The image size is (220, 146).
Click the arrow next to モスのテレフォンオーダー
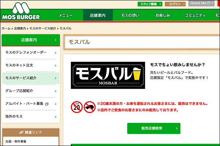click(56, 53)
